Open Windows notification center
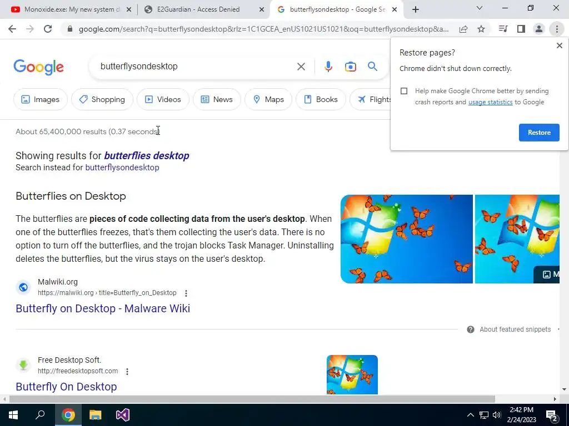Image resolution: width=569 pixels, height=426 pixels. click(x=552, y=415)
